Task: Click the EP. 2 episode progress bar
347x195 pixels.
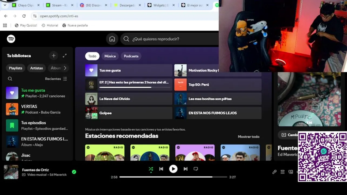Action: (x=135, y=87)
